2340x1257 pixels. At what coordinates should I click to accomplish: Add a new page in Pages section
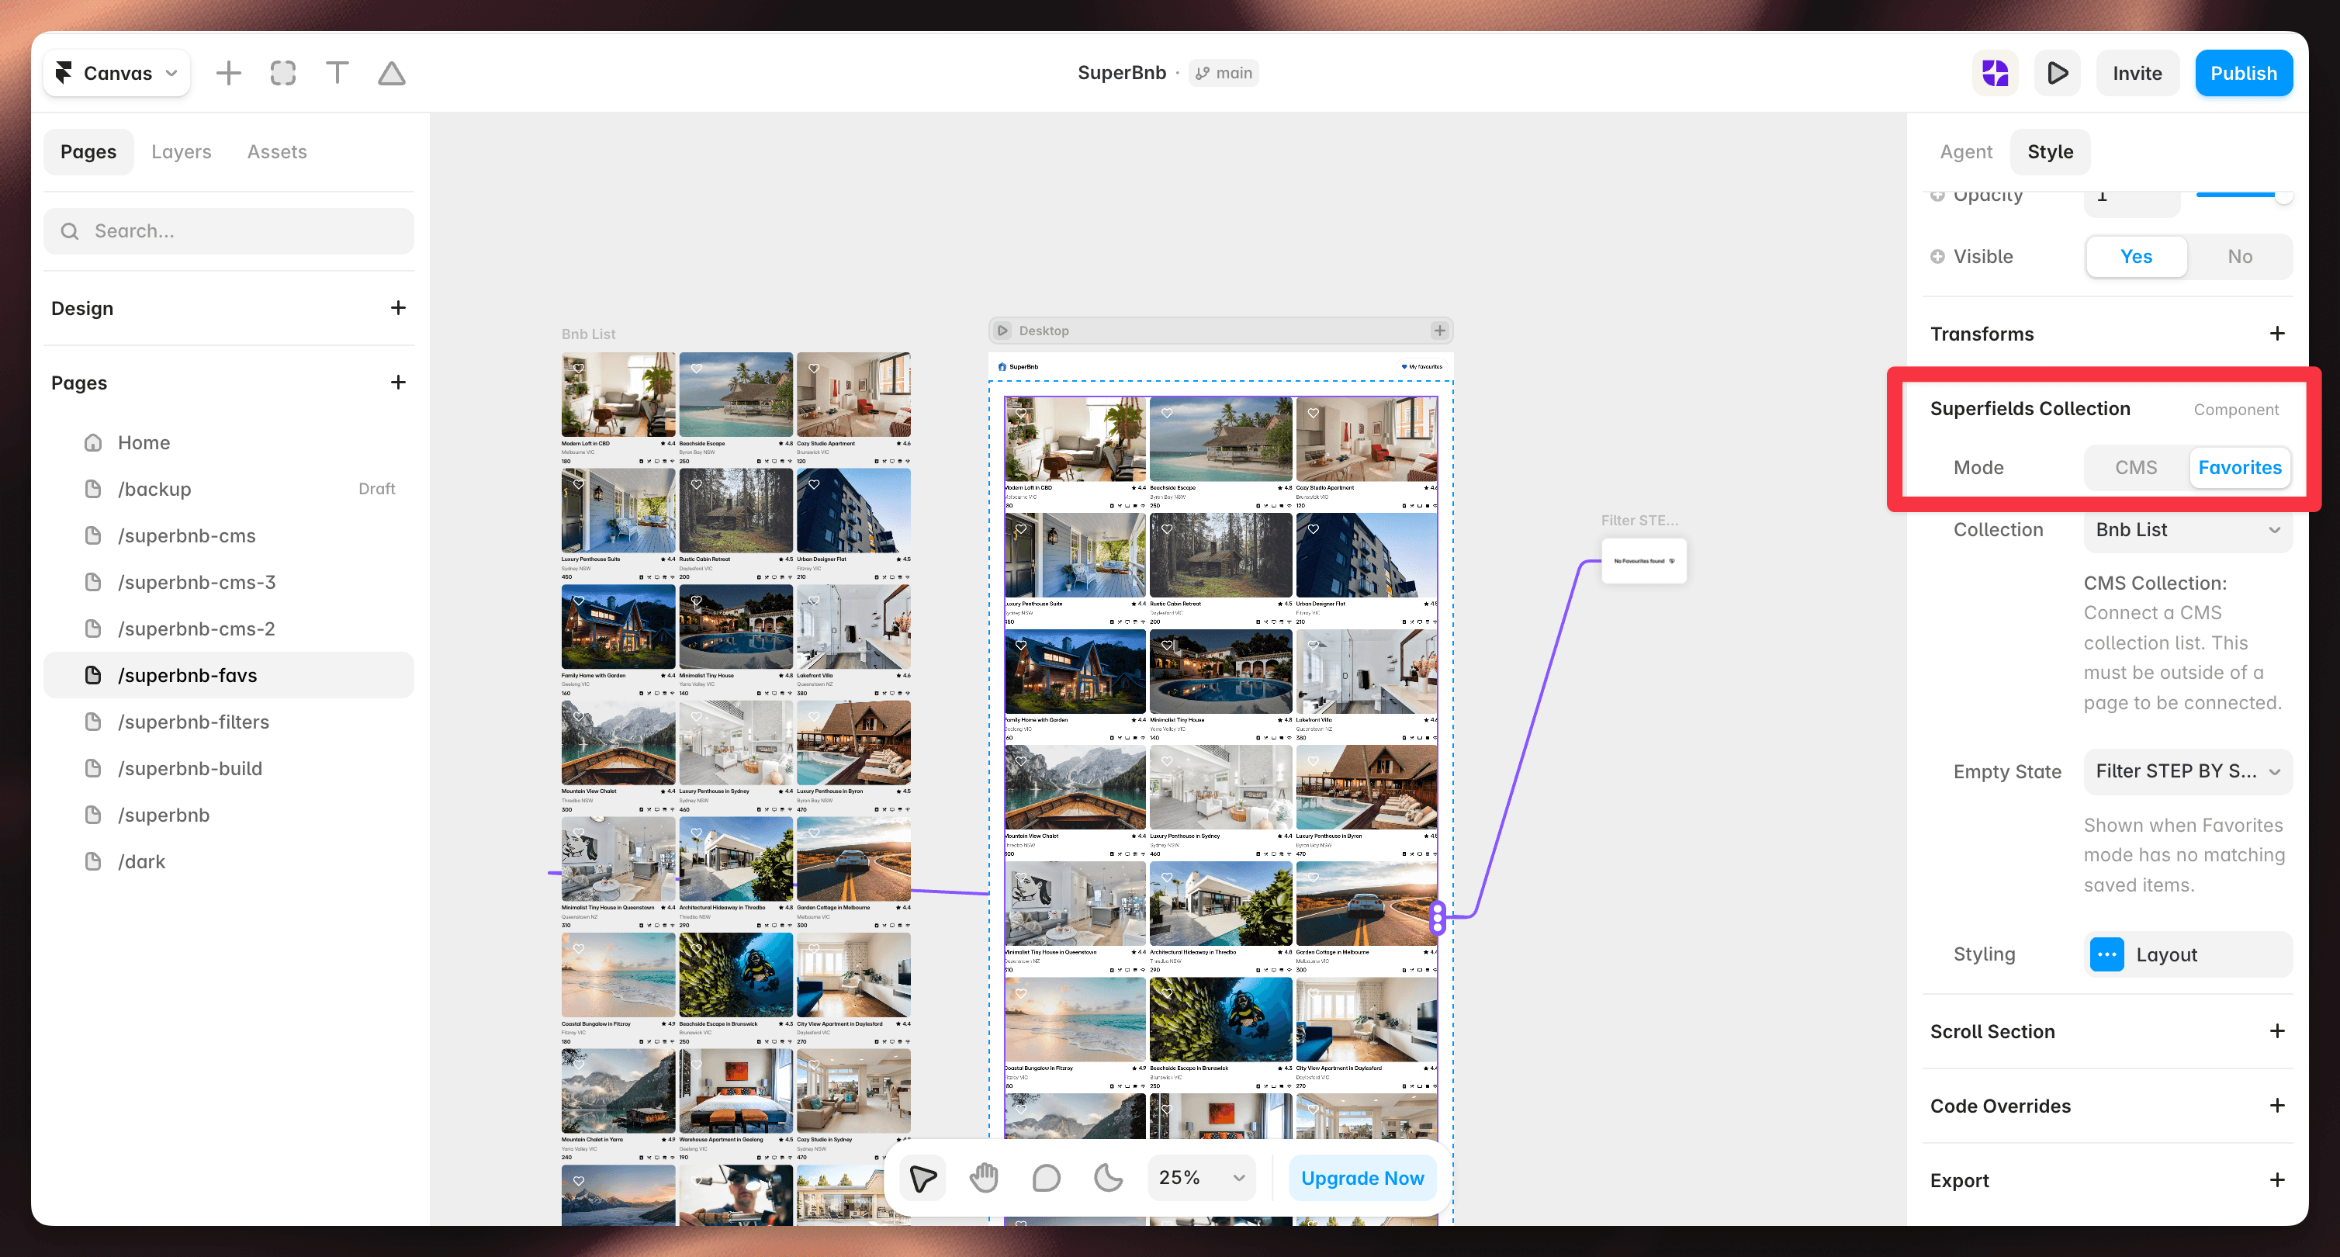coord(398,383)
